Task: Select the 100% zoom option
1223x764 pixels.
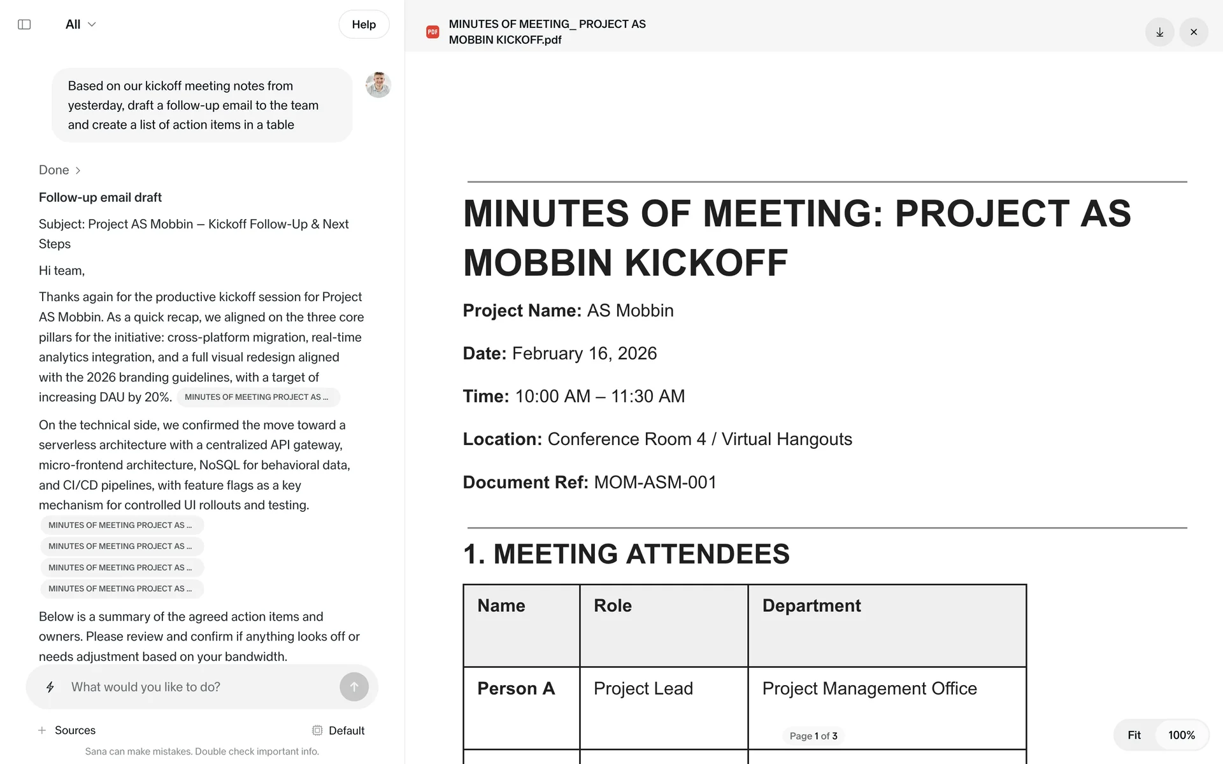Action: (1181, 735)
